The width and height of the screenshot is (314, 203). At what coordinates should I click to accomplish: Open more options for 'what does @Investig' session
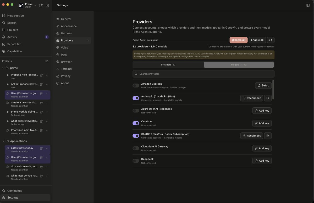coord(47,121)
